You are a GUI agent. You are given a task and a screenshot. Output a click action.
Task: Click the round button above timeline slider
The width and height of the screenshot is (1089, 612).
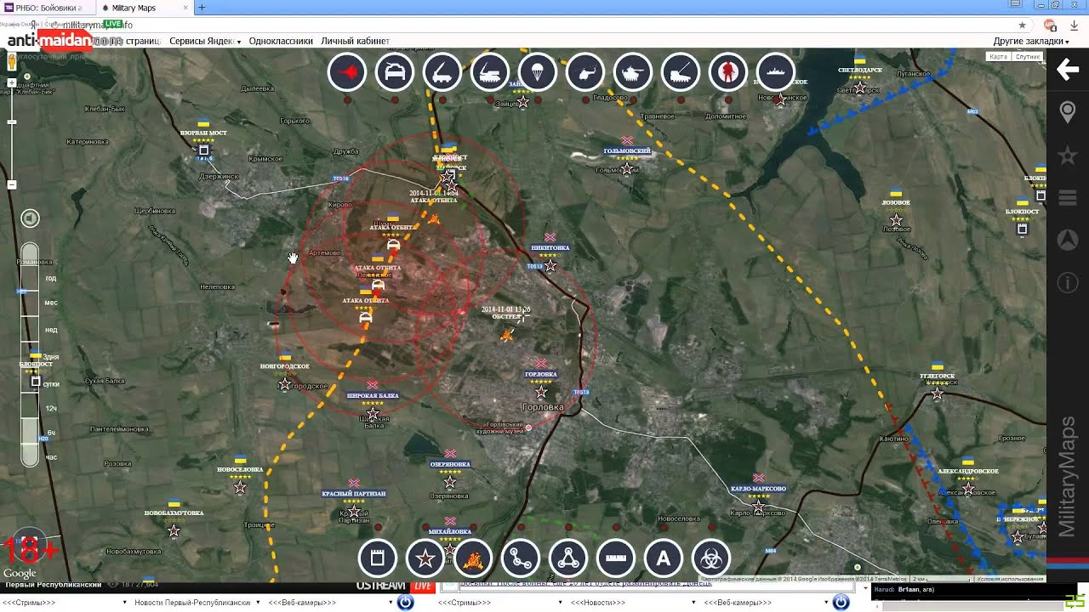(30, 218)
